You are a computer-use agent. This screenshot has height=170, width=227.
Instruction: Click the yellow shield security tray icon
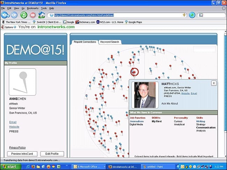[191, 167]
